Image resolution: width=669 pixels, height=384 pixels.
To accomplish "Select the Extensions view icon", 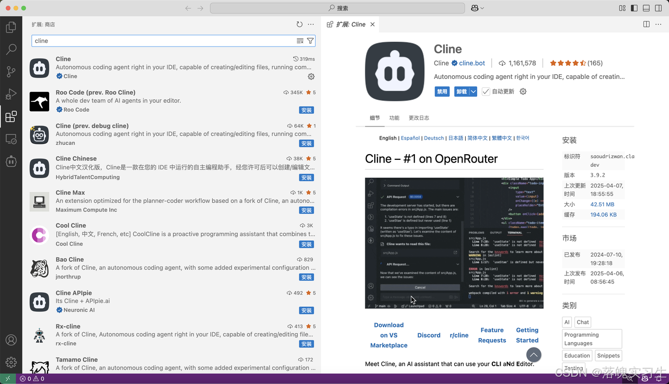I will [x=11, y=117].
